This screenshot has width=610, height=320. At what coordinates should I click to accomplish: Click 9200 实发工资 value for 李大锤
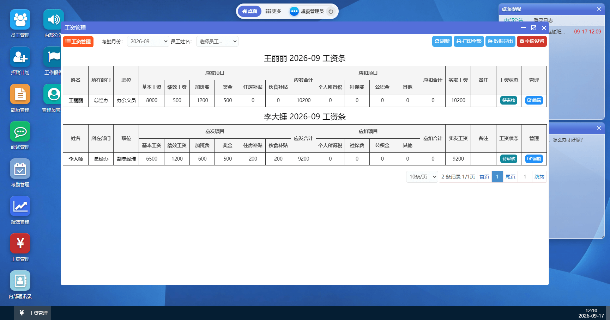click(x=458, y=159)
